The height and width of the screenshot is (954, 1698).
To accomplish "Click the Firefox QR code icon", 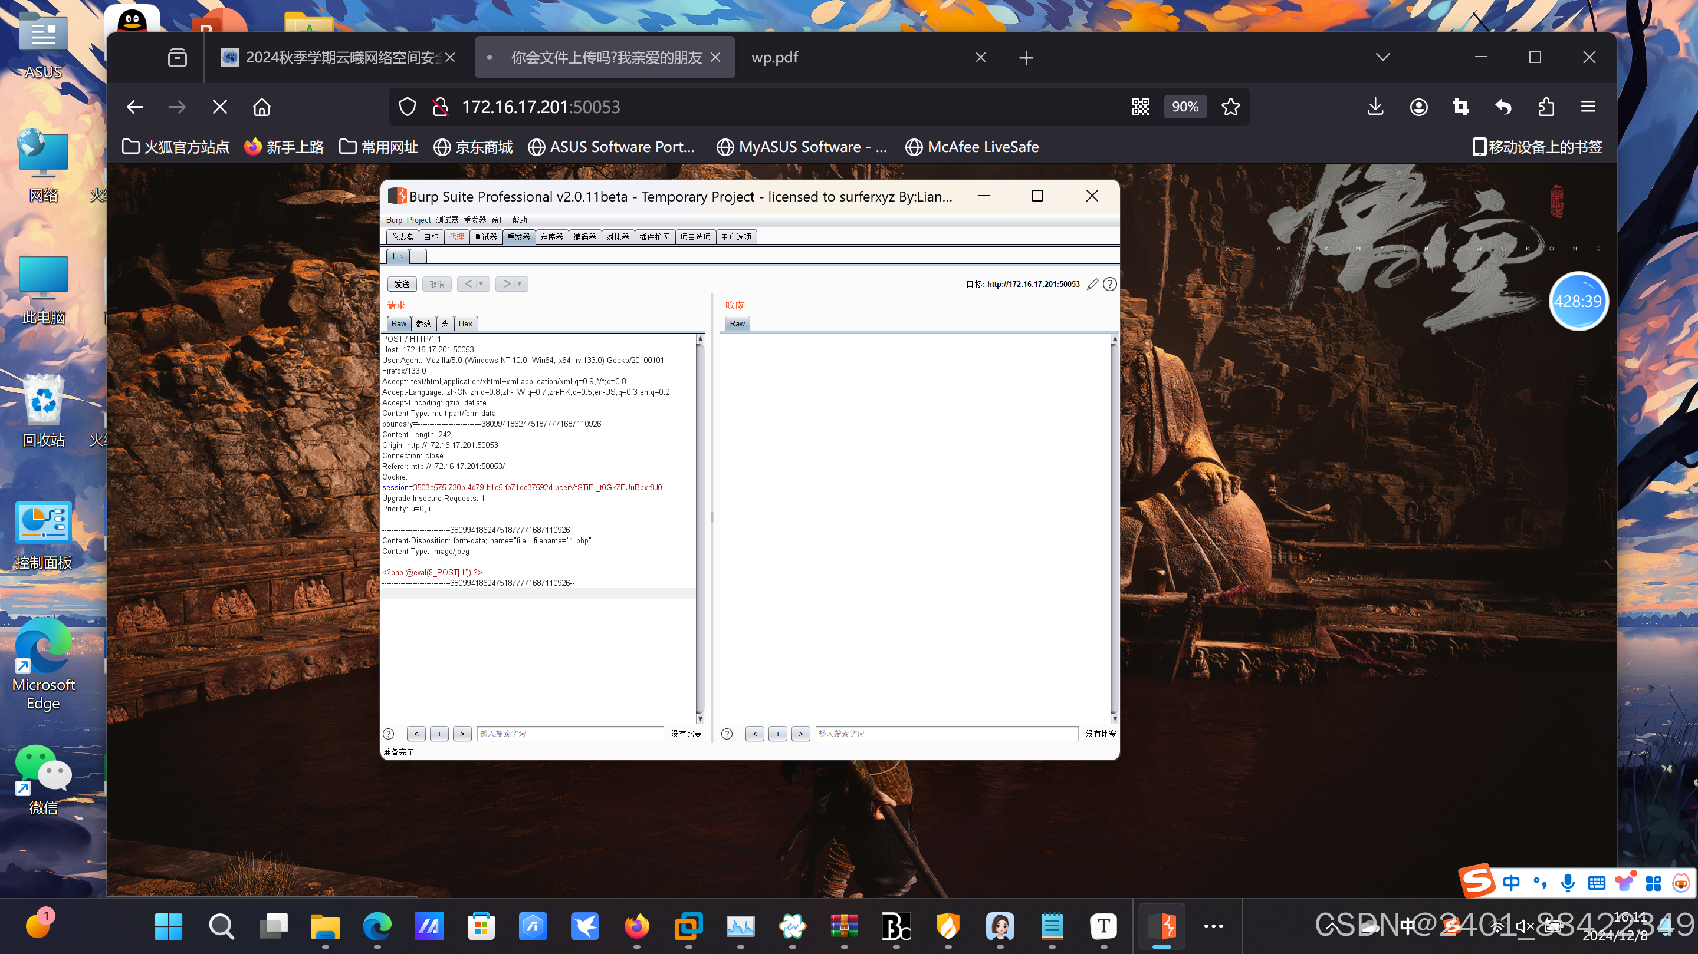I will (1140, 107).
